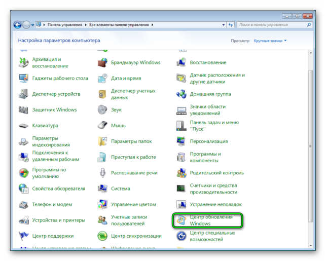Screen dimensions: 326x261
Task: Open the Гаджеты рабочего стола icon
Action: coord(23,79)
